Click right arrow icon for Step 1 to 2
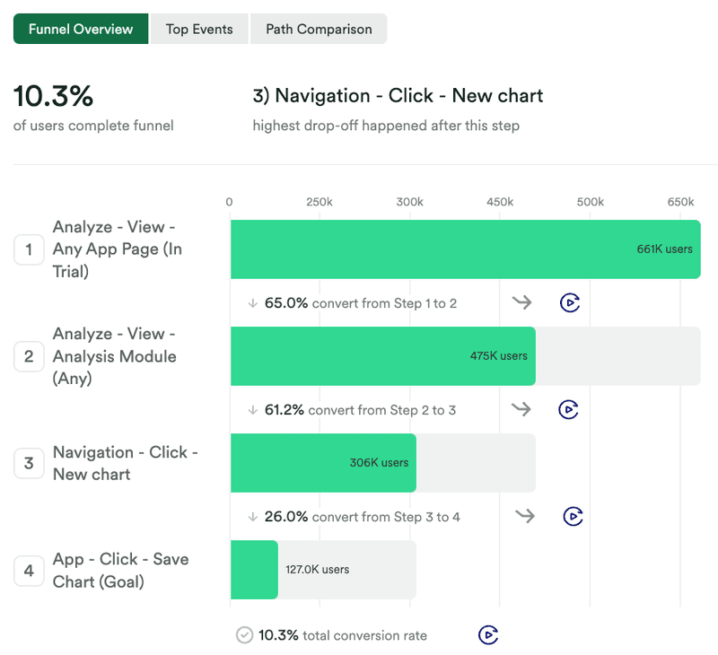 521,302
